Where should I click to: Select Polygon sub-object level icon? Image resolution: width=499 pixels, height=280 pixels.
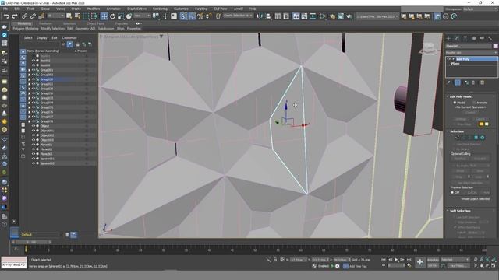476,138
